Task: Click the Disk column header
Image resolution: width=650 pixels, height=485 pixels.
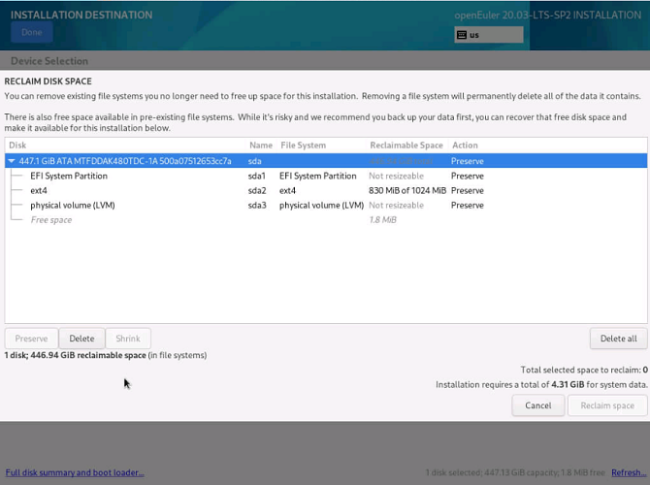Action: (17, 145)
